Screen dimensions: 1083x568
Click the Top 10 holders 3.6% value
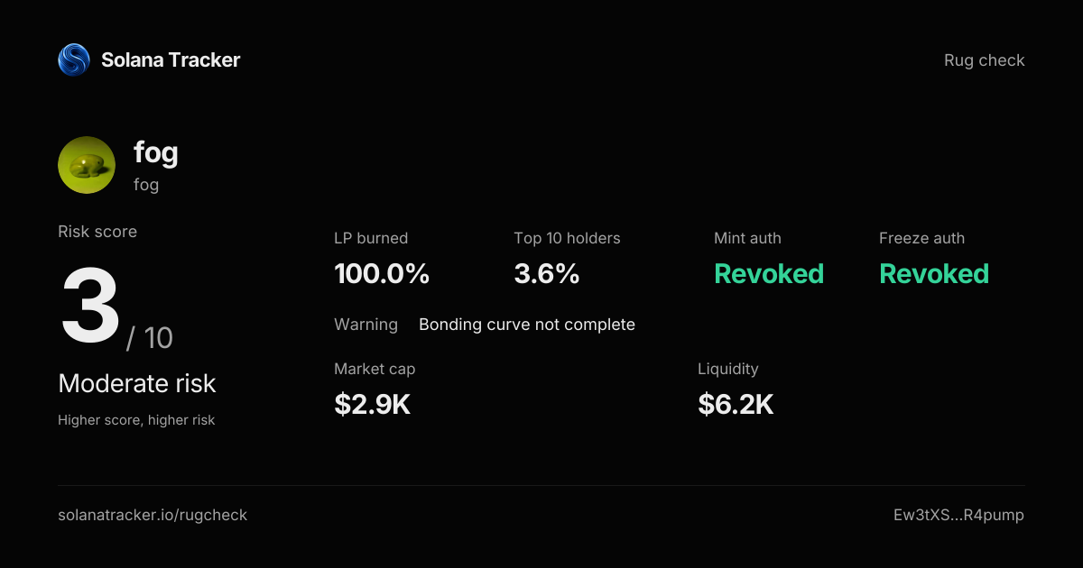(547, 274)
